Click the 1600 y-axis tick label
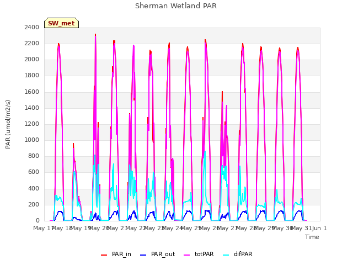Viewport: 353px width, 265px height. tap(32, 92)
